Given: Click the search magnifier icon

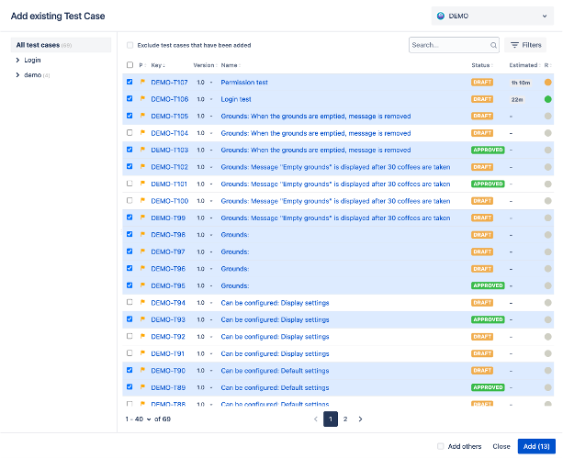Looking at the screenshot, I should [x=492, y=45].
